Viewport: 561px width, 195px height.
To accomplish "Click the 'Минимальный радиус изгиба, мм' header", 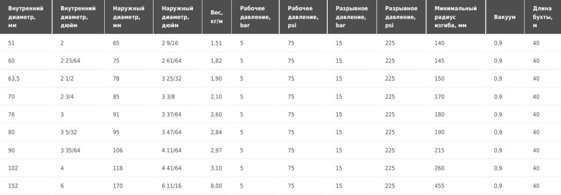I will point(456,17).
